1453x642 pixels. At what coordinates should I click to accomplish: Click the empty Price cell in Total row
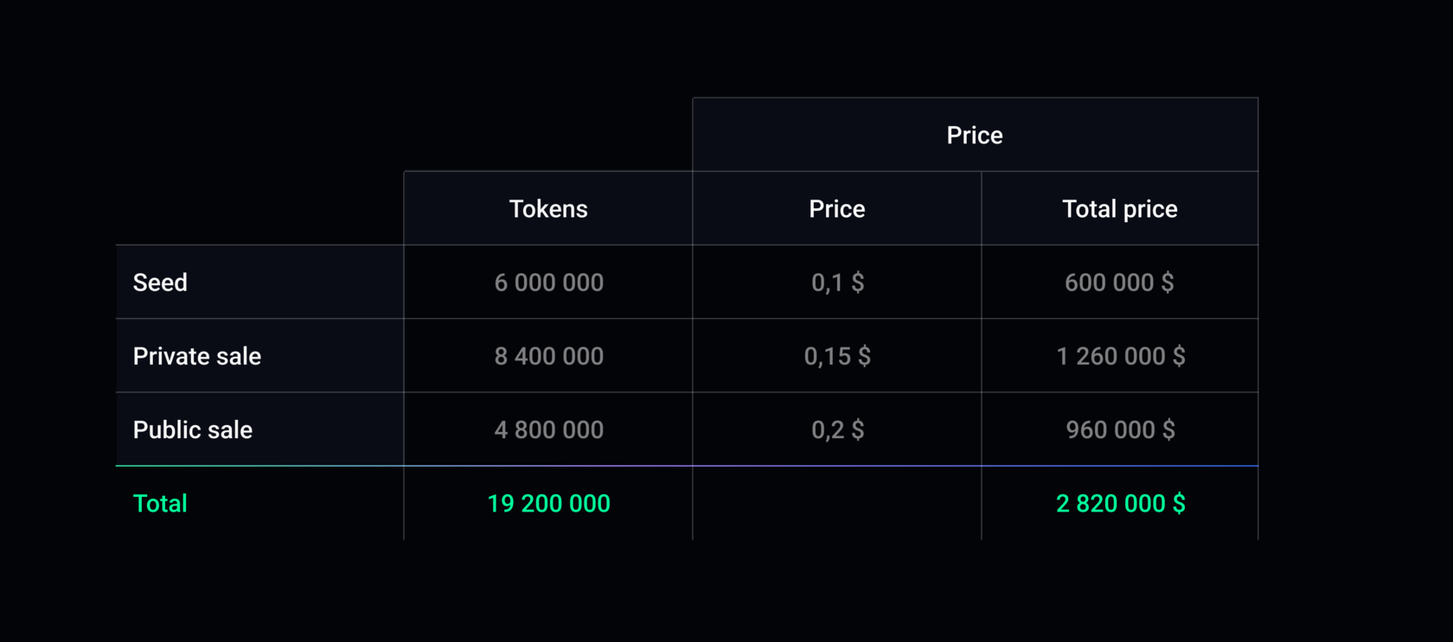pyautogui.click(x=837, y=504)
